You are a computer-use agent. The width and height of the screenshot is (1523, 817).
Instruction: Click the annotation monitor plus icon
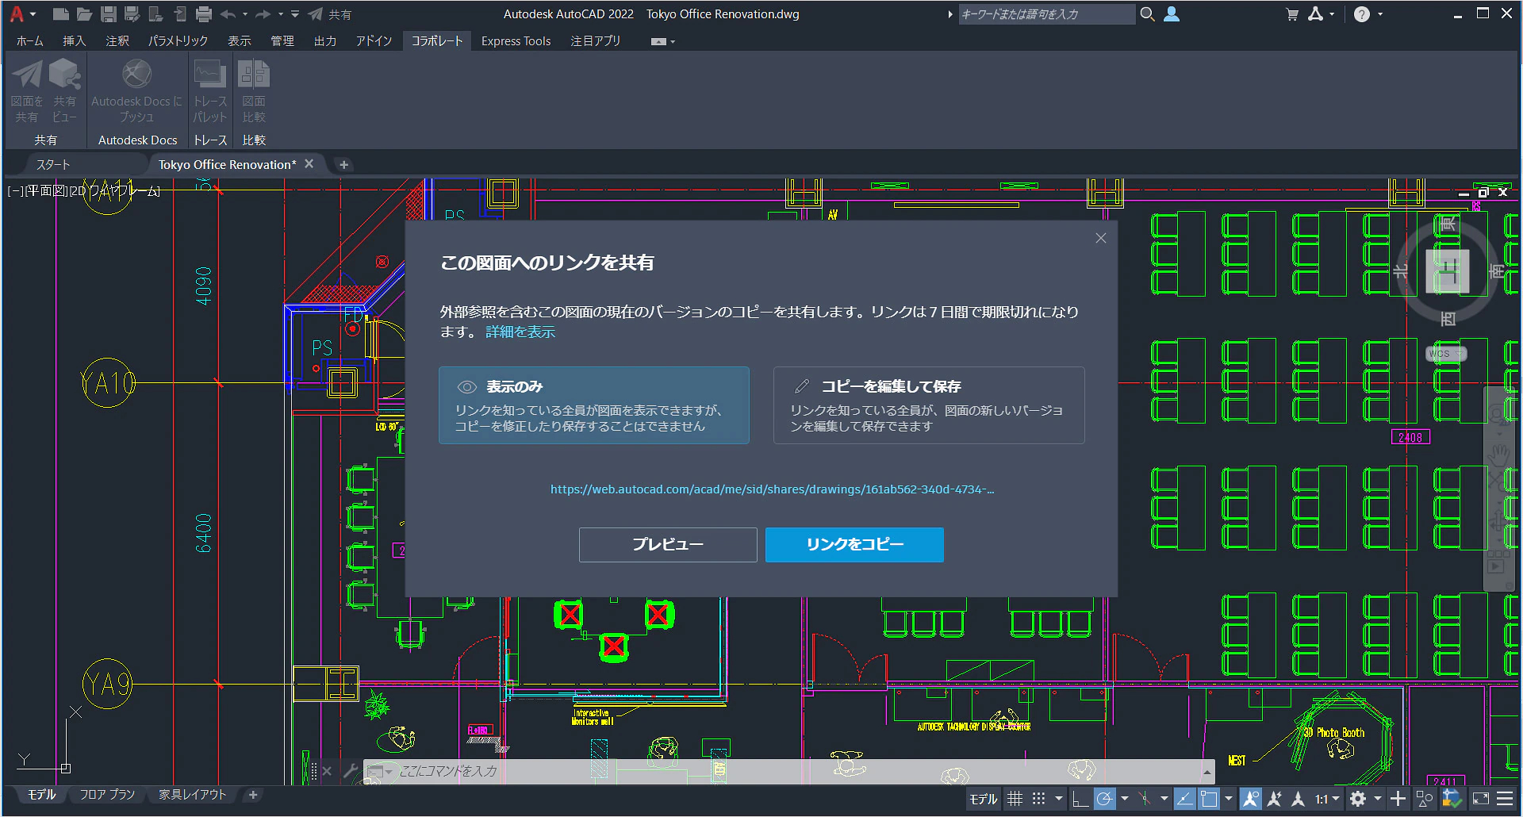(x=1398, y=799)
